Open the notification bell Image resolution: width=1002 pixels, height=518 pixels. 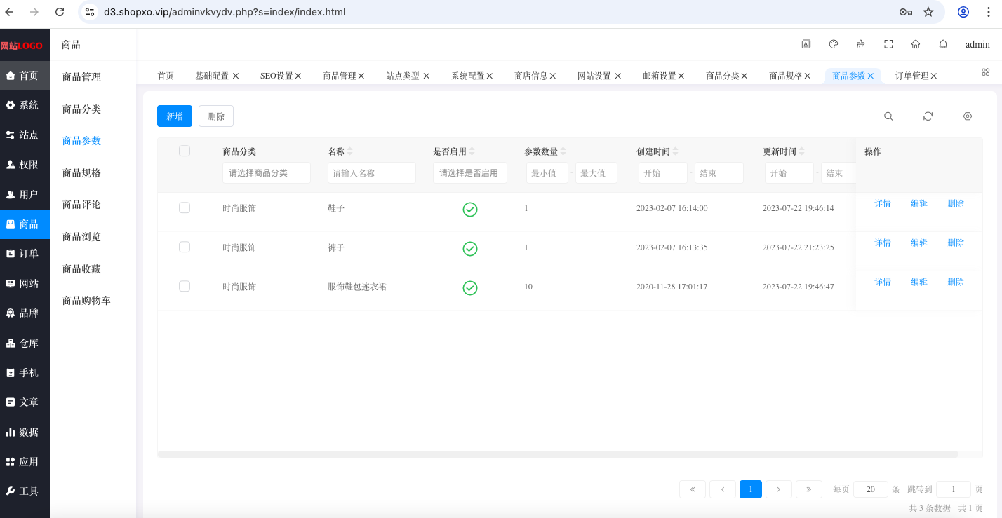click(943, 44)
